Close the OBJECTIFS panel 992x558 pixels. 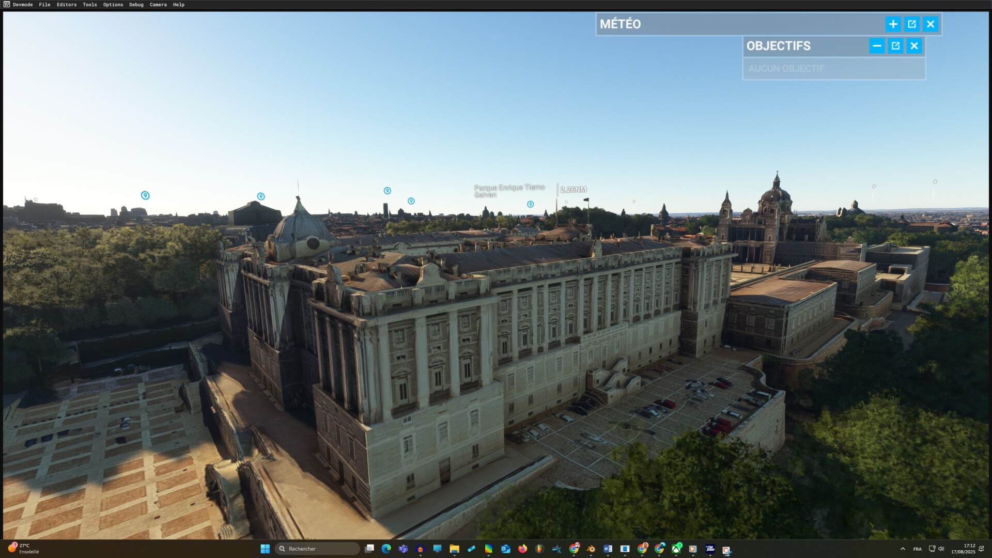(x=914, y=46)
